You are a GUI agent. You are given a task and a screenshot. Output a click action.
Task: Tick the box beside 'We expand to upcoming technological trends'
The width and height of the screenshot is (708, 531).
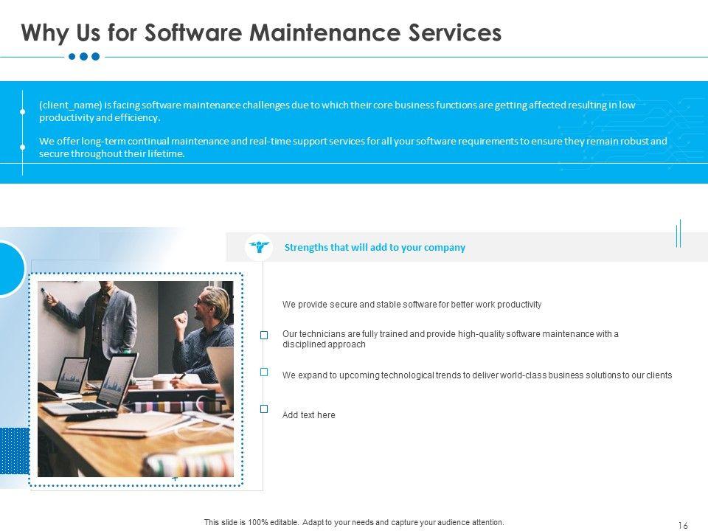tap(264, 372)
